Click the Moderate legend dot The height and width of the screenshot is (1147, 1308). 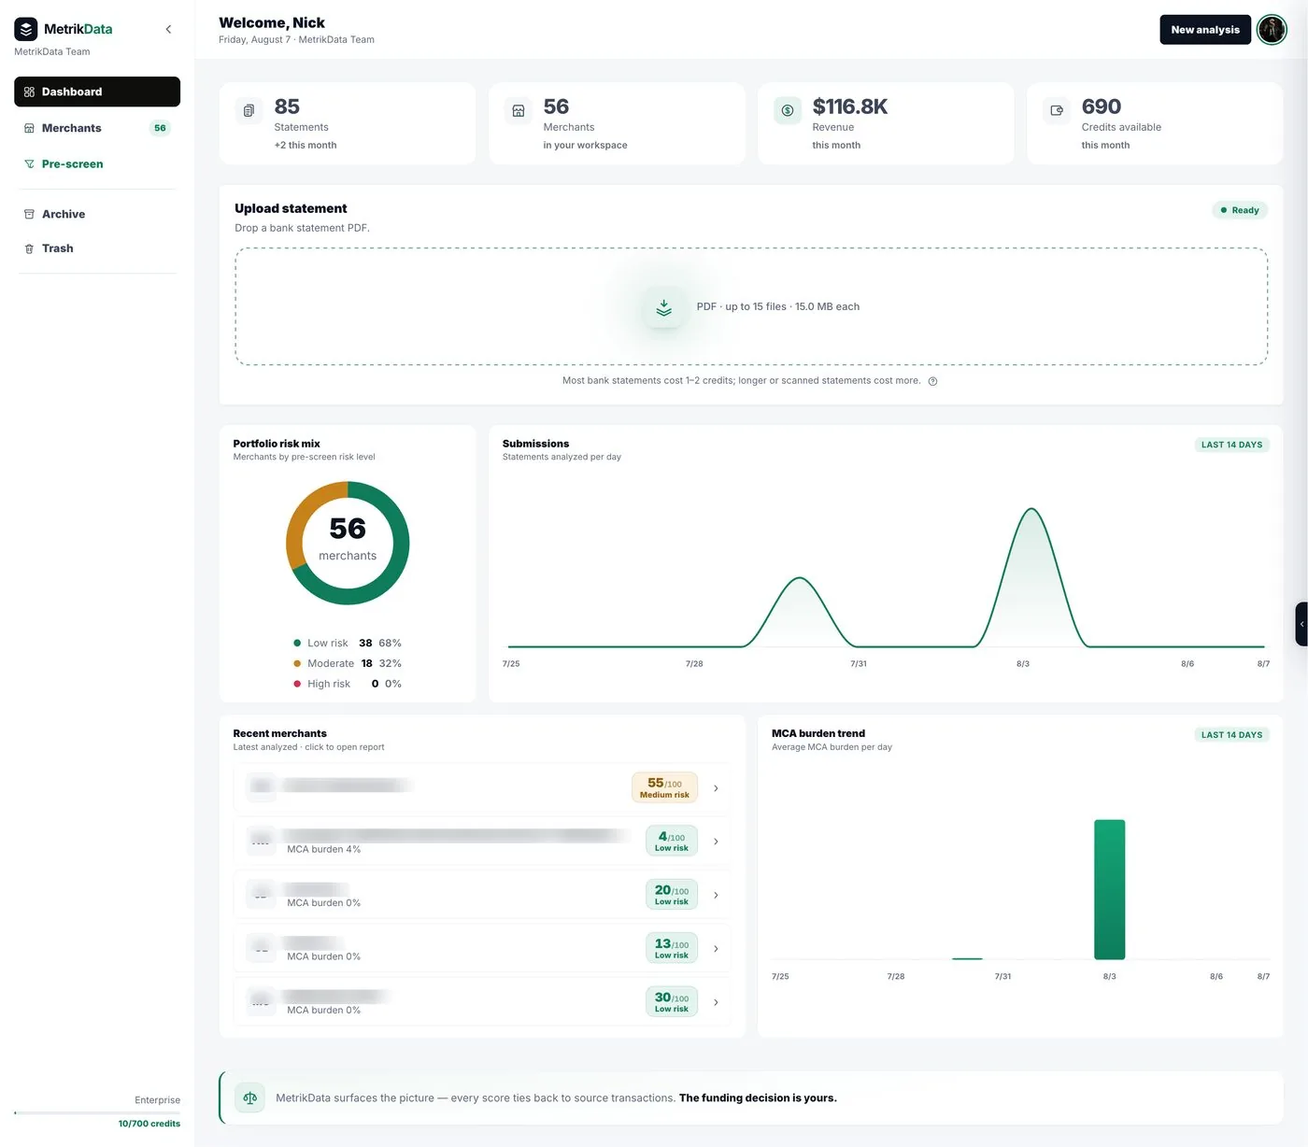tap(297, 664)
